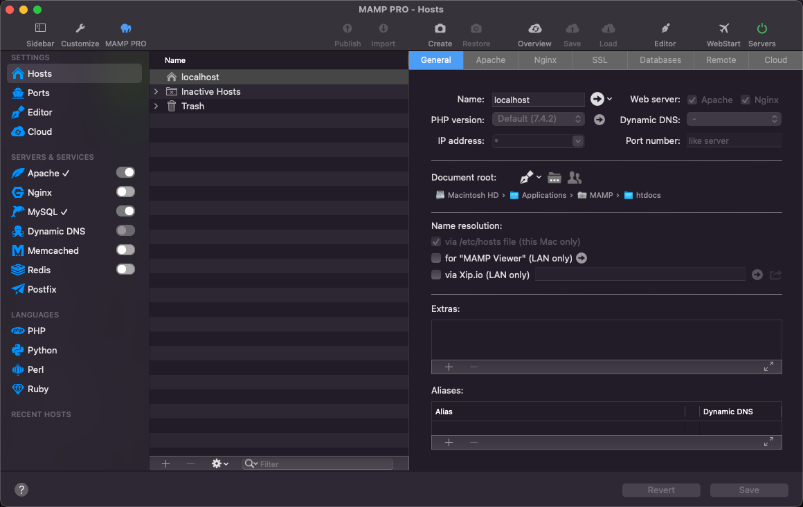Switch to the Remote tab
The height and width of the screenshot is (507, 803).
(x=721, y=60)
